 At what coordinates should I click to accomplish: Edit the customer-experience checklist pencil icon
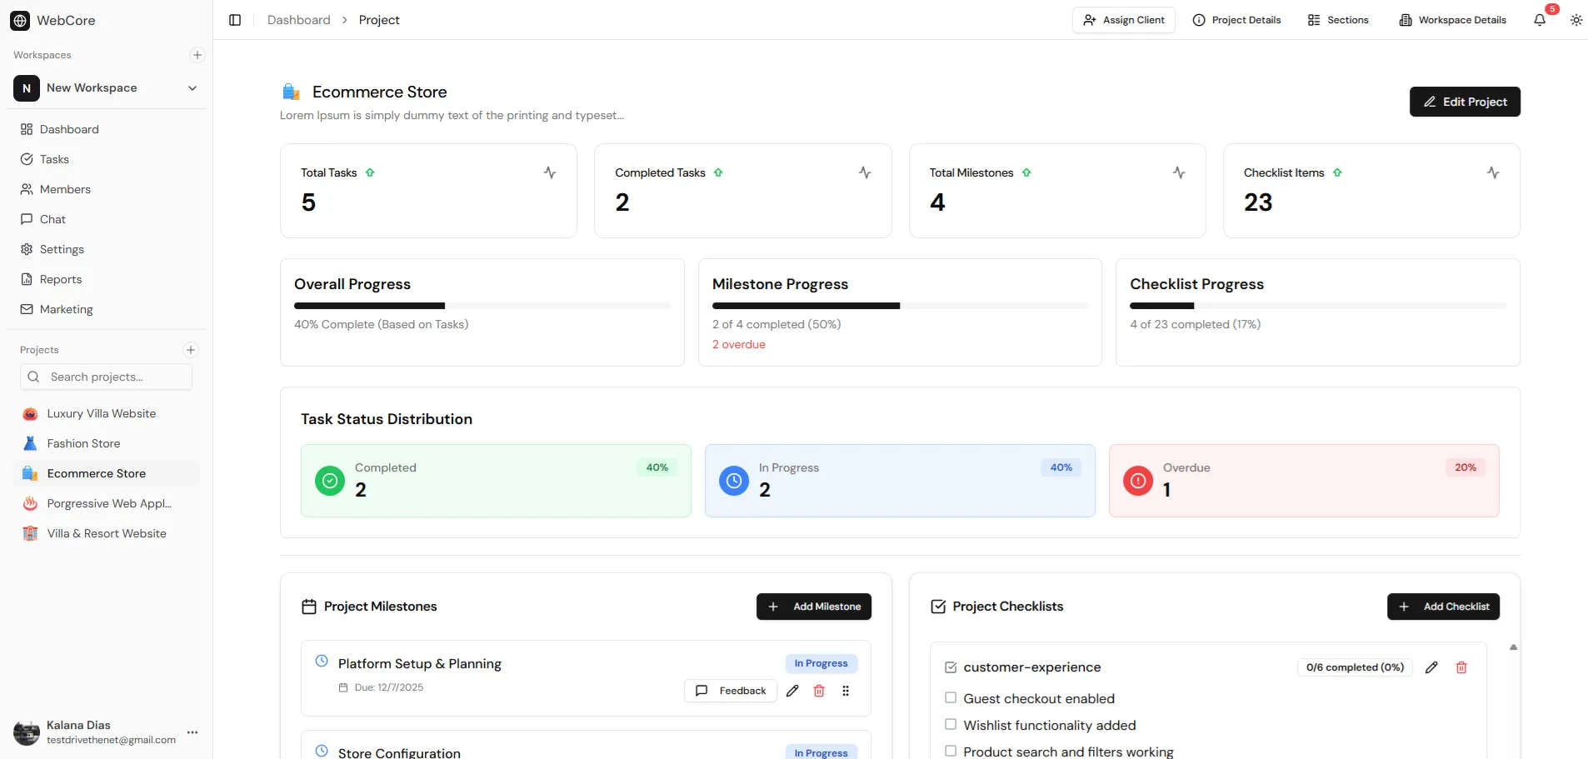point(1431,667)
